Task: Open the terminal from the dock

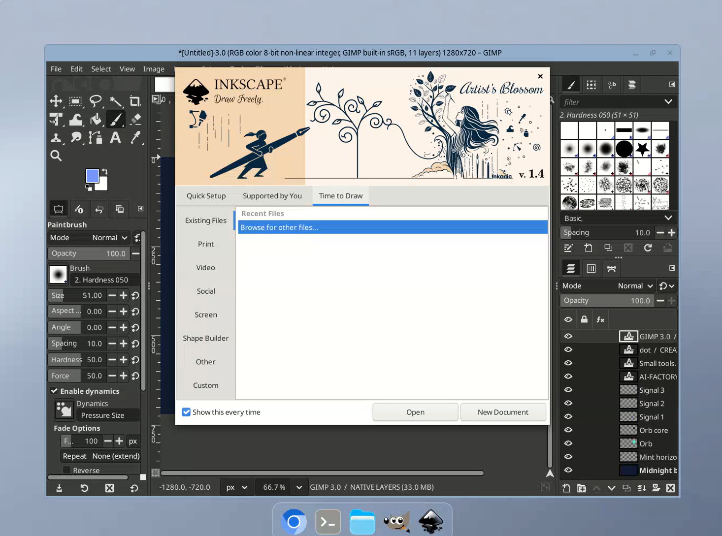Action: coord(328,522)
